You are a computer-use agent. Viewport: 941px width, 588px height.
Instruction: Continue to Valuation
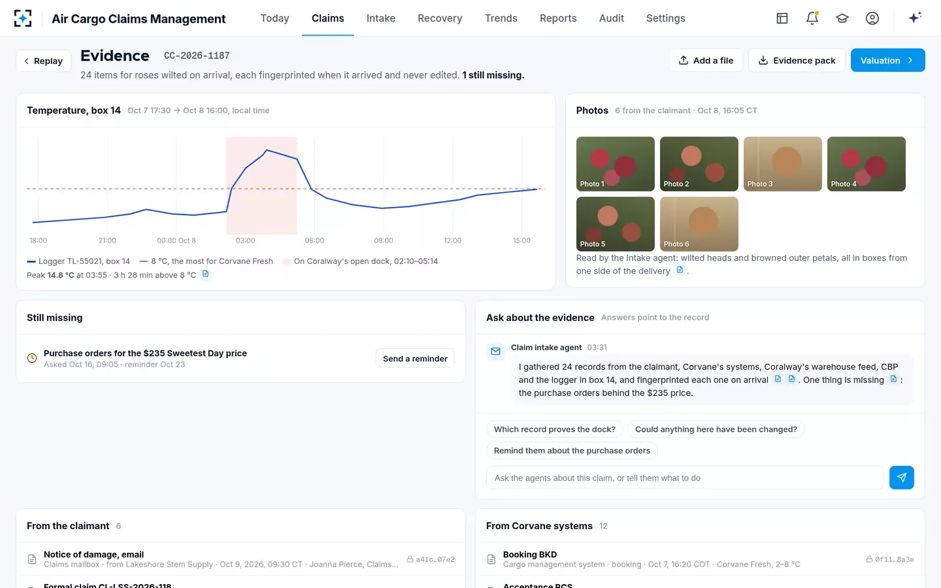click(887, 60)
